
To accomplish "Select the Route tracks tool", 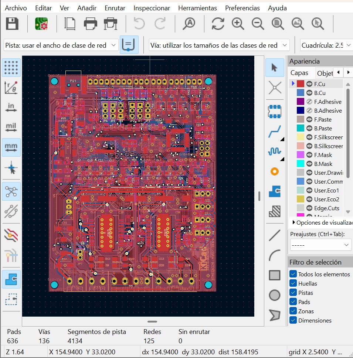I will coord(274,132).
